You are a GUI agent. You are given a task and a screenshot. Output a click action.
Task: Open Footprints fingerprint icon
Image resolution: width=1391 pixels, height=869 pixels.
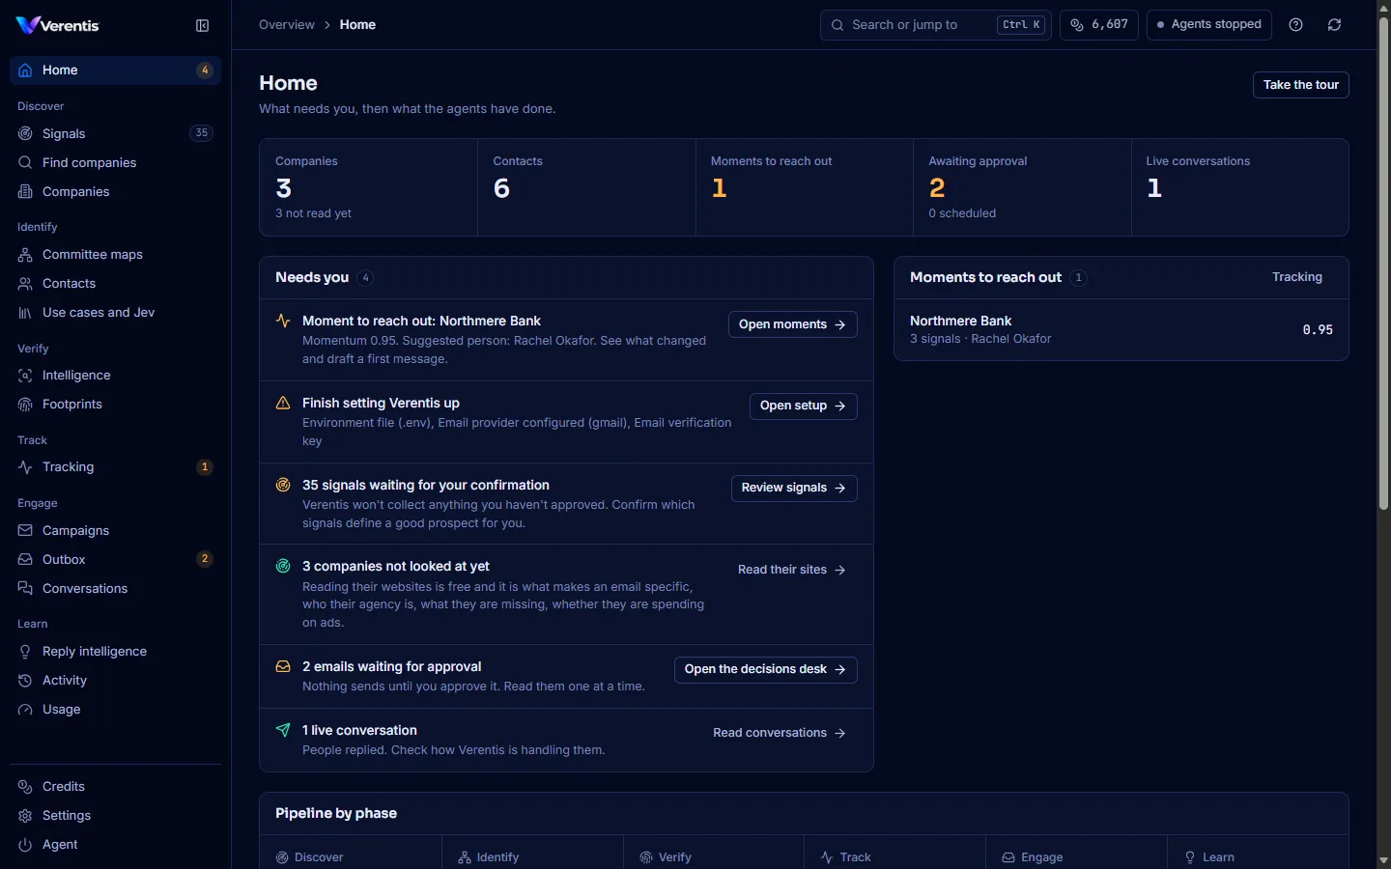pos(25,405)
